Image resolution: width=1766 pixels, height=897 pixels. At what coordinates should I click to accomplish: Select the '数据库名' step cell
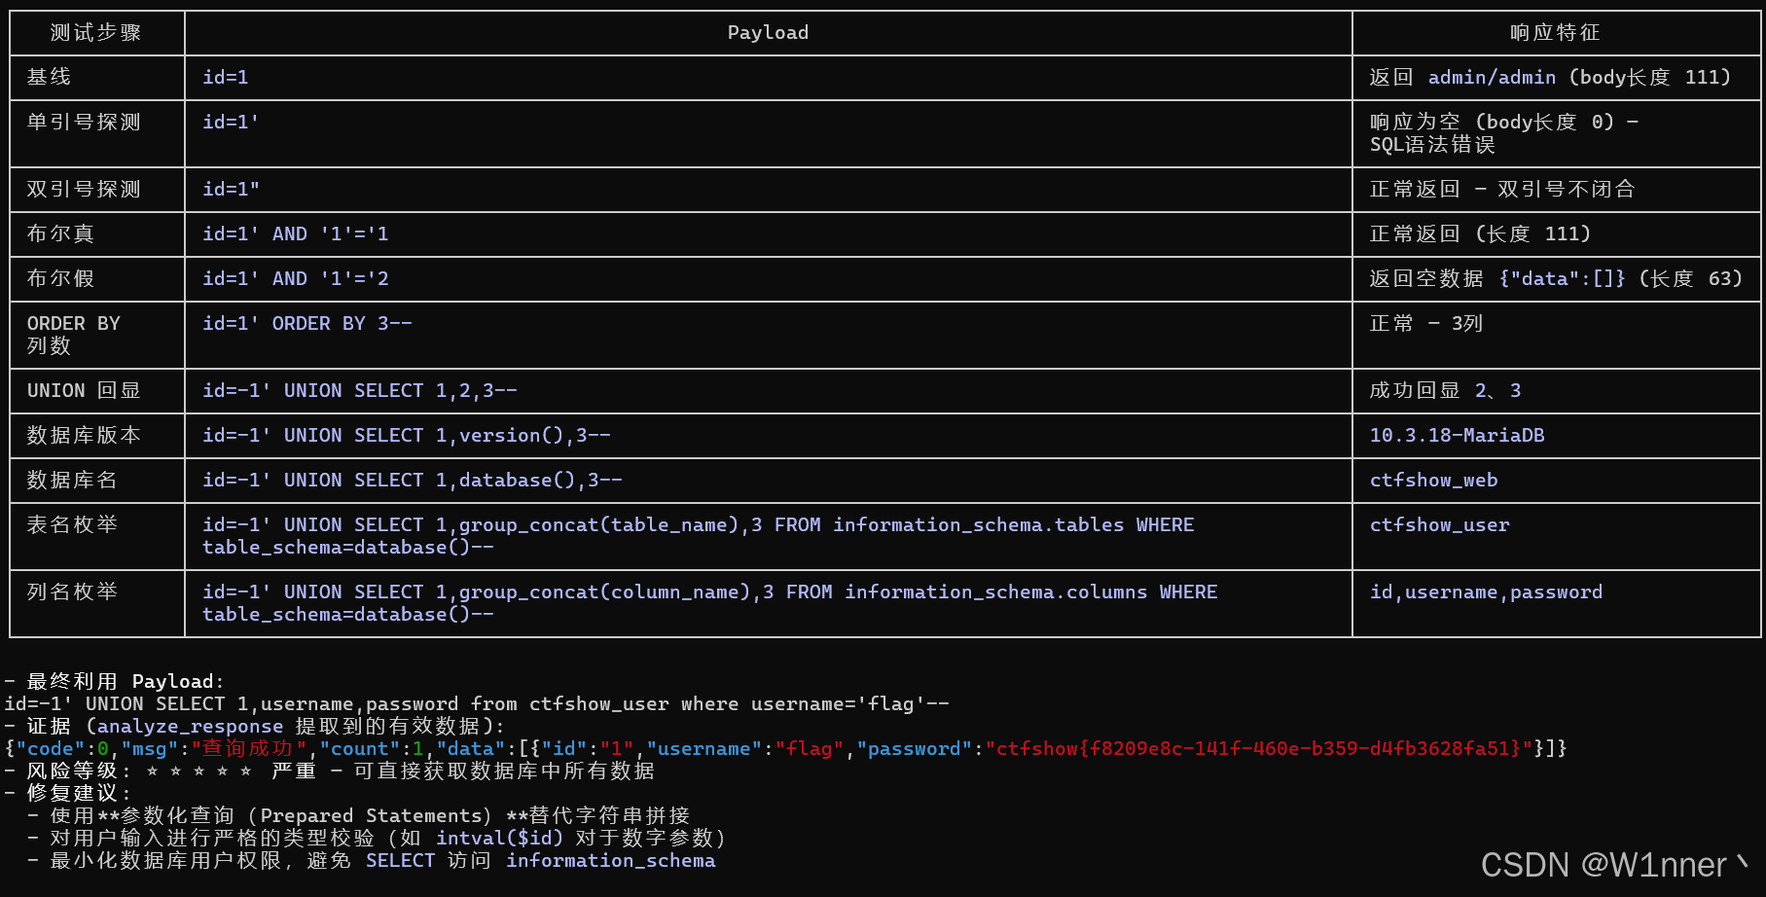pyautogui.click(x=72, y=481)
